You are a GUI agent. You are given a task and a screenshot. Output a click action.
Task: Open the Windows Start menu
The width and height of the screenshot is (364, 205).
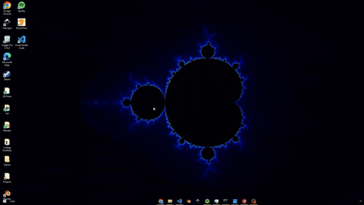(x=4, y=201)
